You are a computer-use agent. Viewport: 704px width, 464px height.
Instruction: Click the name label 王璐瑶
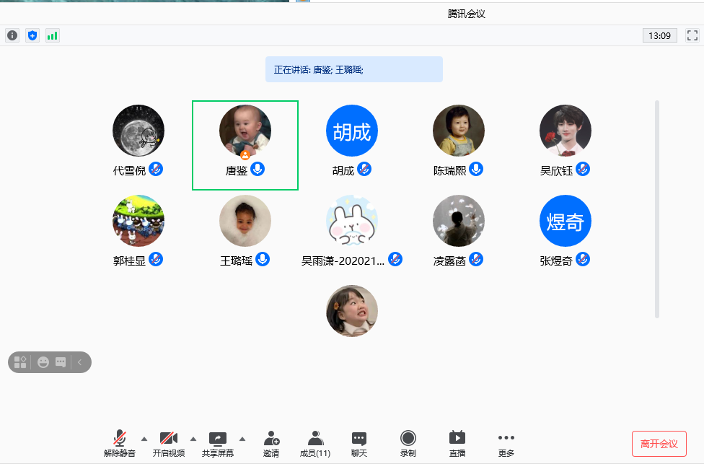236,261
